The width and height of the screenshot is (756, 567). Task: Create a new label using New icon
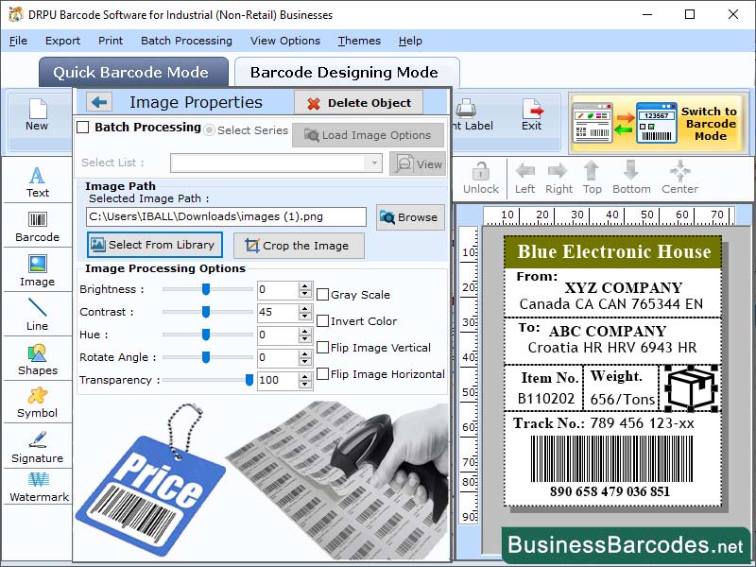click(37, 116)
